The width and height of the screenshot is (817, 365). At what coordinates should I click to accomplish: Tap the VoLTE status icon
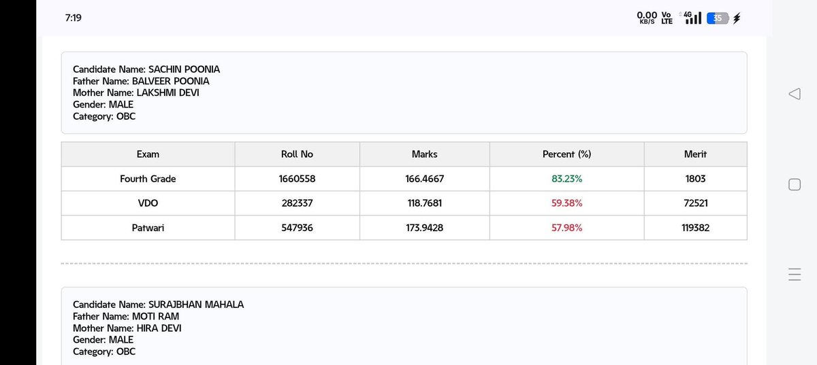click(667, 18)
